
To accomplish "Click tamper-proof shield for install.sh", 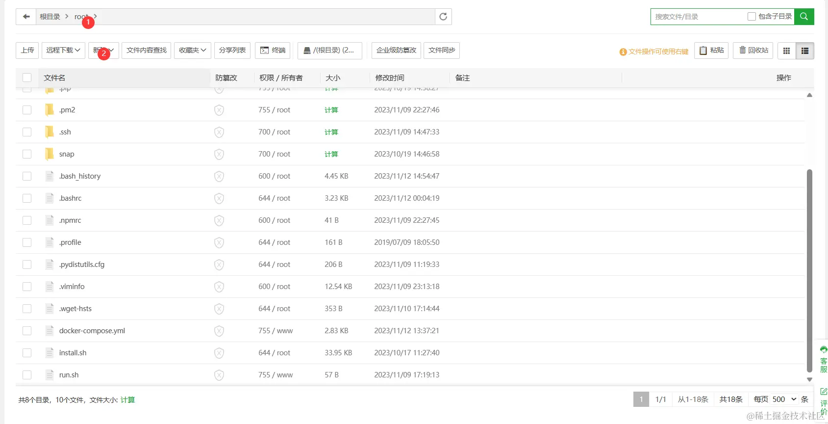I will pos(219,353).
